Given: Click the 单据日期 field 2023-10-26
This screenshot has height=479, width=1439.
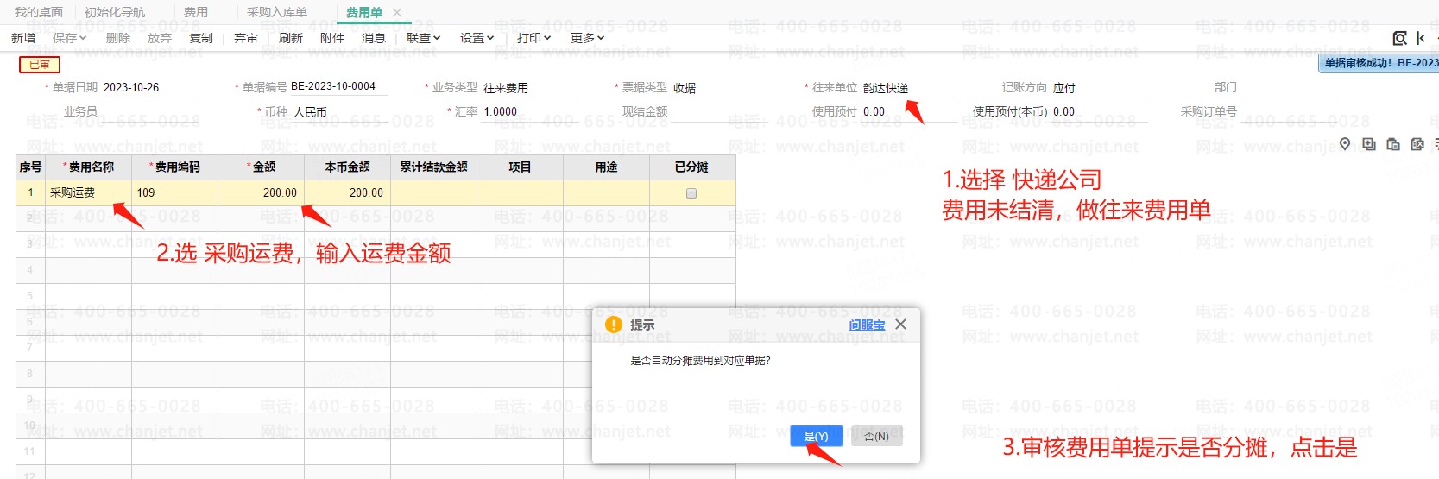Looking at the screenshot, I should click(149, 87).
